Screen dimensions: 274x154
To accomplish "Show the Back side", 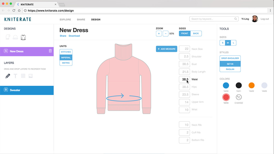I will click(196, 33).
